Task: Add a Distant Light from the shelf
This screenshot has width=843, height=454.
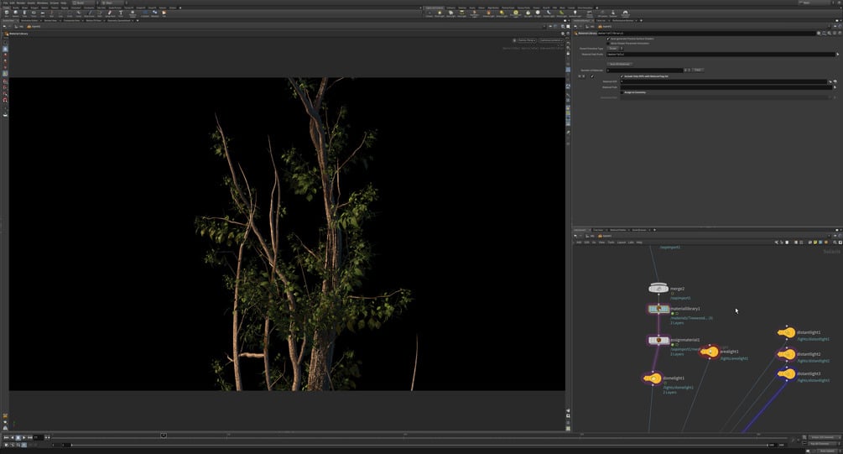Action: 502,13
